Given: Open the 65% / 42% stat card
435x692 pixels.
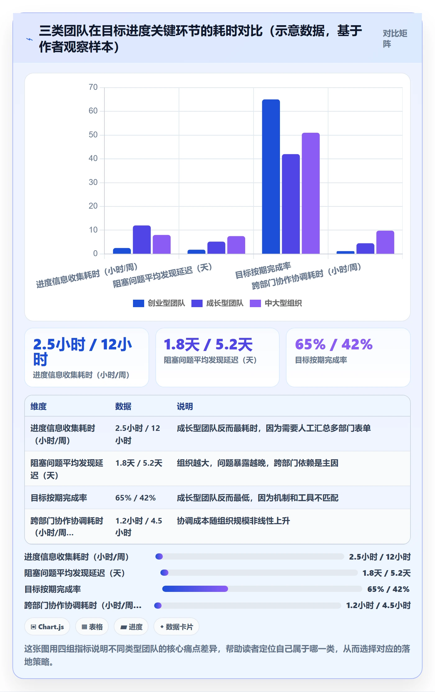Looking at the screenshot, I should point(348,358).
